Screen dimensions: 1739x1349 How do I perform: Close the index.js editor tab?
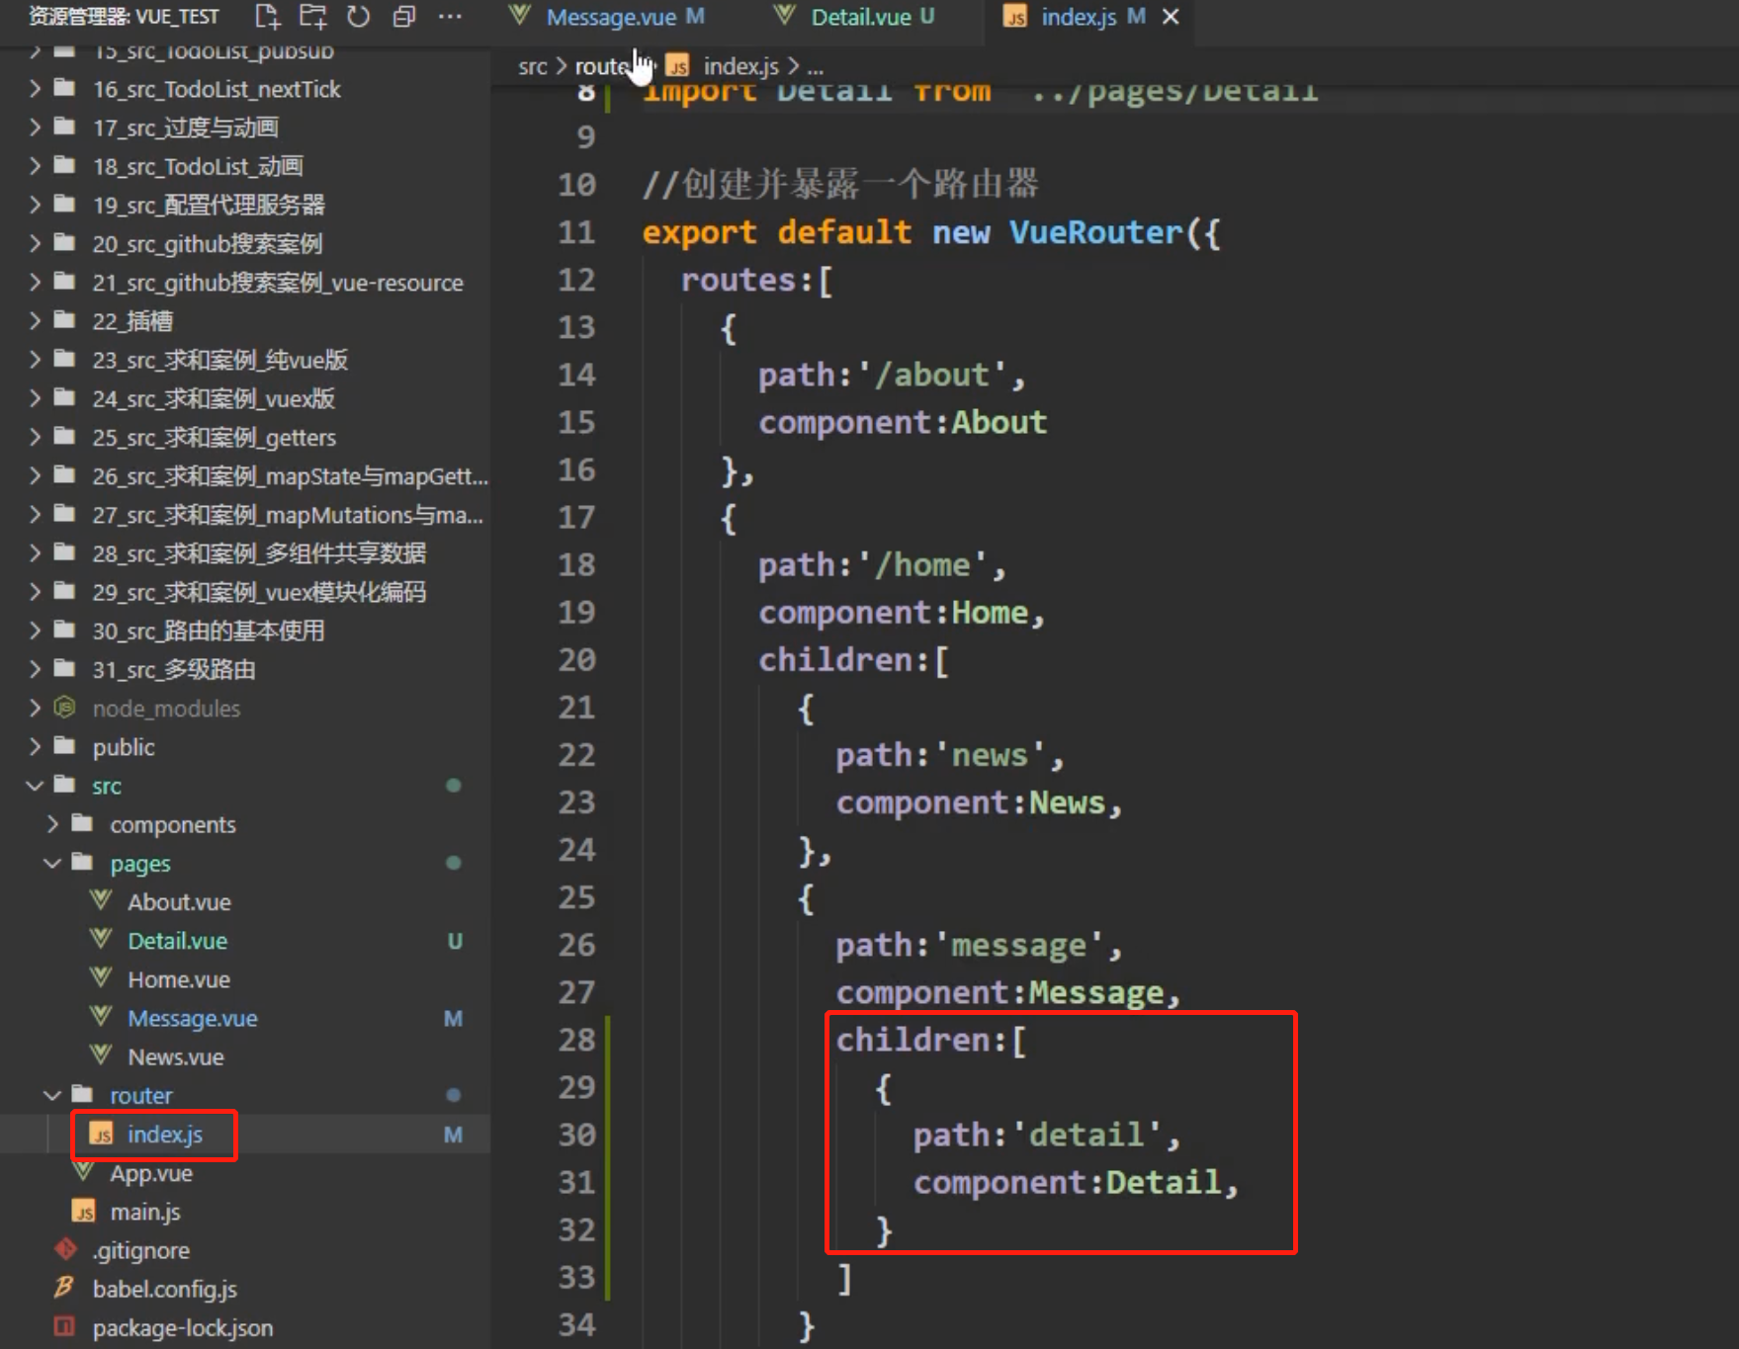click(1171, 17)
